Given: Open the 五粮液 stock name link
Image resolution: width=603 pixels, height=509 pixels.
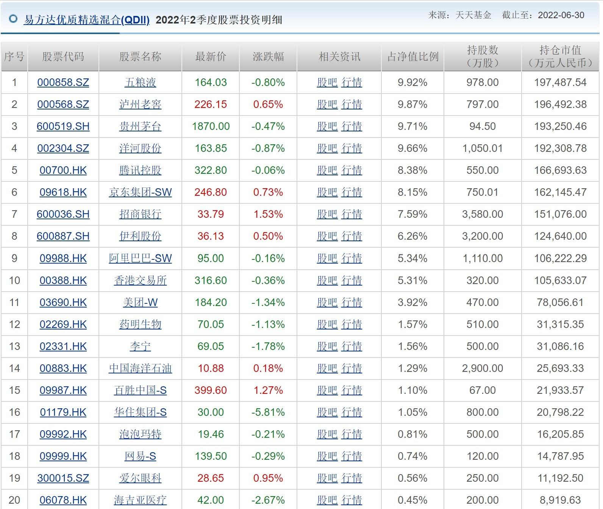Looking at the screenshot, I should click(x=140, y=82).
